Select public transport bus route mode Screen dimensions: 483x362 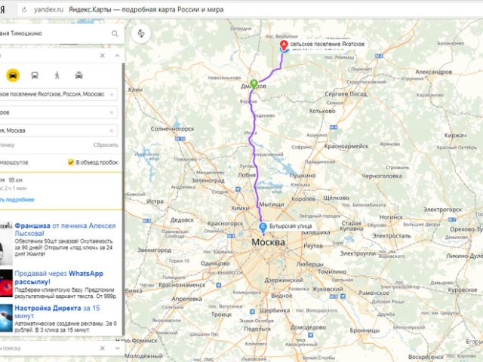click(x=35, y=75)
